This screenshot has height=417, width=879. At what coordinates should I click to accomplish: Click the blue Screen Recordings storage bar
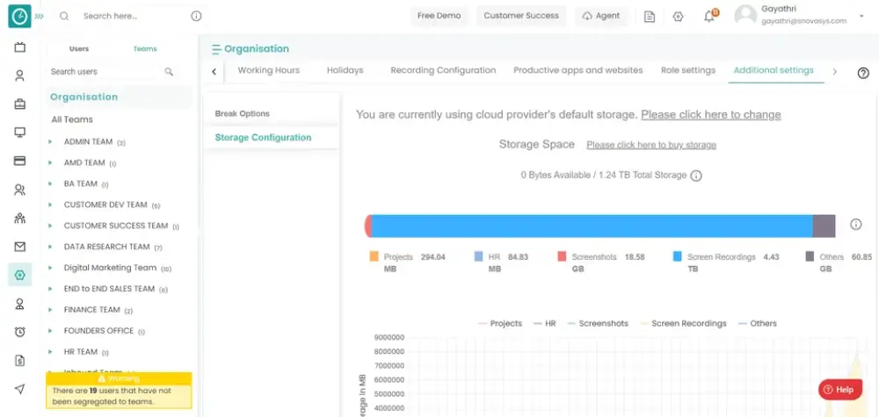click(x=592, y=226)
